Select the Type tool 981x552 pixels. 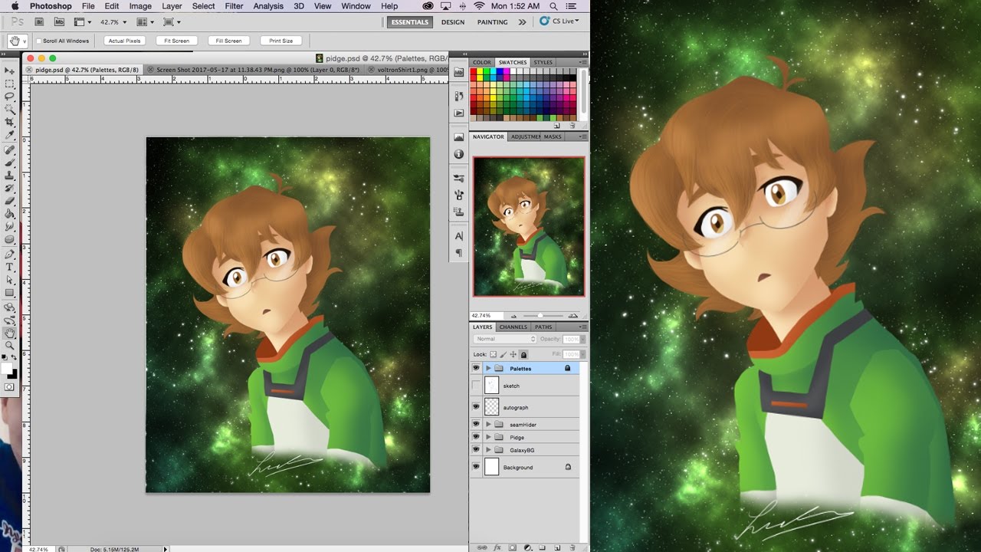click(10, 267)
